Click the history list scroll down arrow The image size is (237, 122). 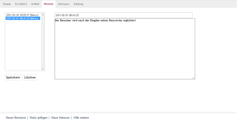click(43, 69)
